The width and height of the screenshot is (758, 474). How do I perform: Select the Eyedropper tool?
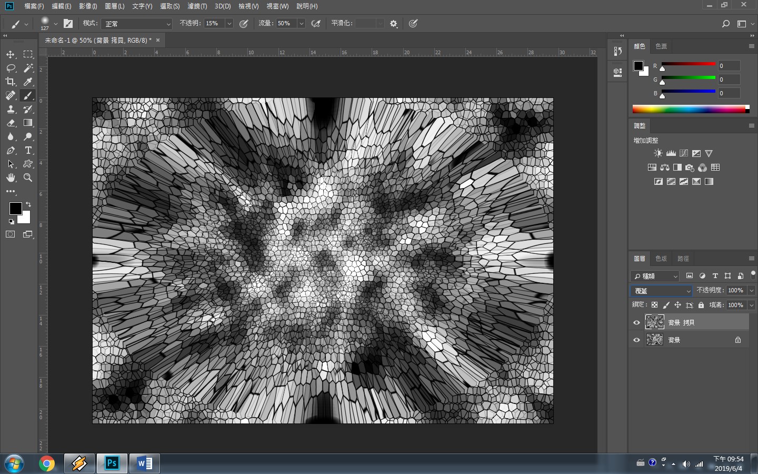(x=28, y=82)
